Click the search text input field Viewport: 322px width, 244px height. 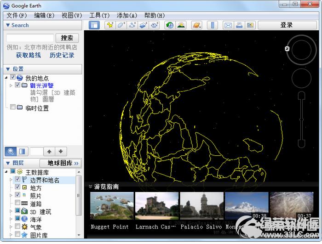(x=30, y=38)
